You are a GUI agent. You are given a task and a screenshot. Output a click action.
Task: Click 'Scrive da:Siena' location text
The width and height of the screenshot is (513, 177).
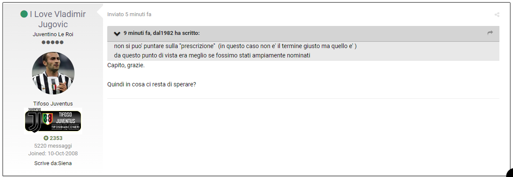point(53,163)
